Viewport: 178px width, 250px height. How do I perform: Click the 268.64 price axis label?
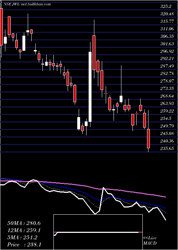tap(167, 96)
